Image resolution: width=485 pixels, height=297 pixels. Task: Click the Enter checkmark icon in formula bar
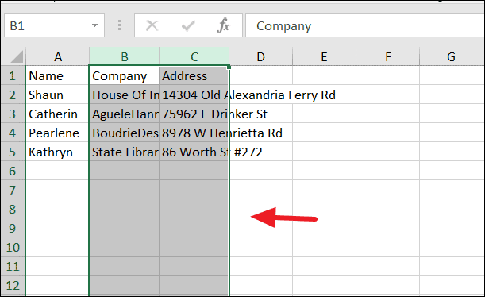click(188, 25)
